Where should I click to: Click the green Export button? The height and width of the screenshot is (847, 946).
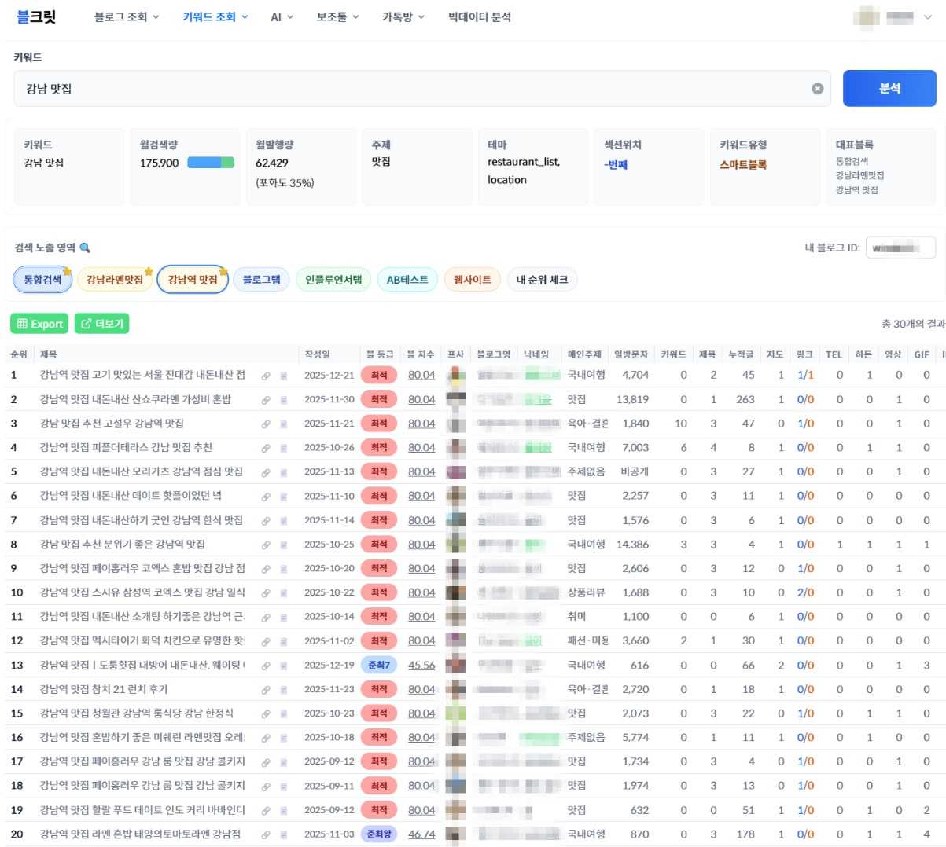pyautogui.click(x=39, y=324)
